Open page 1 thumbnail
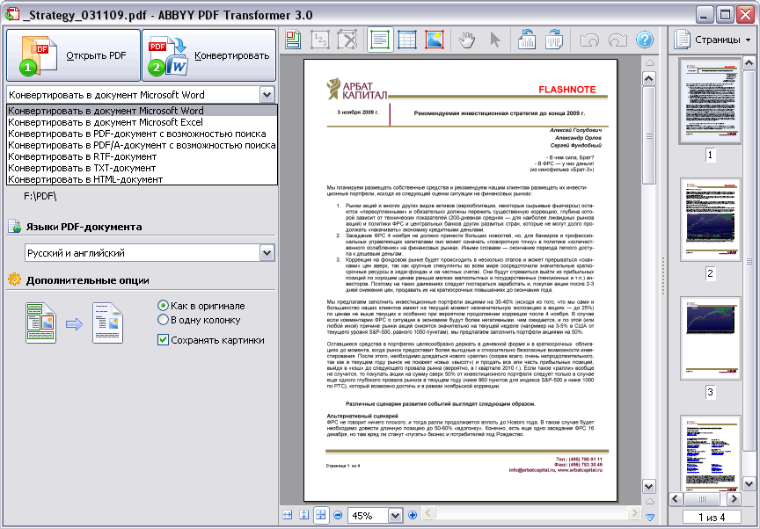Screen dimensions: 760x529 pyautogui.click(x=710, y=101)
